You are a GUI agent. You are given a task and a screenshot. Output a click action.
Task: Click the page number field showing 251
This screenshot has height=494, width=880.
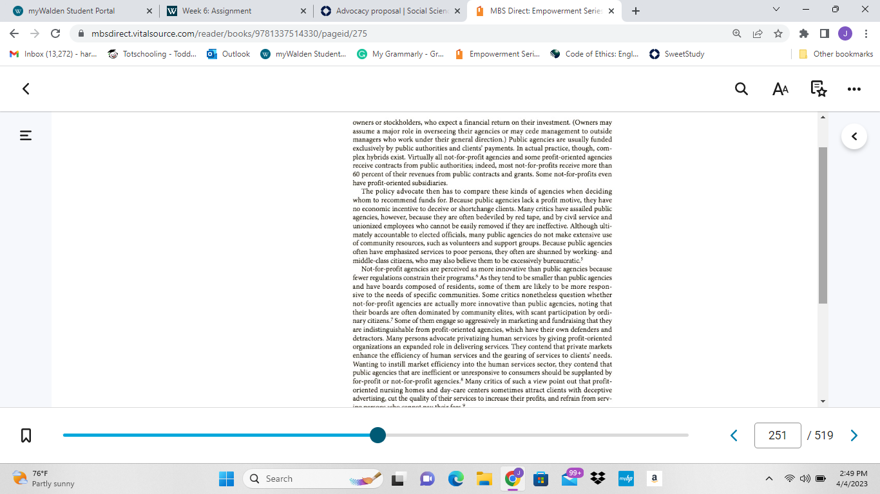pyautogui.click(x=778, y=435)
